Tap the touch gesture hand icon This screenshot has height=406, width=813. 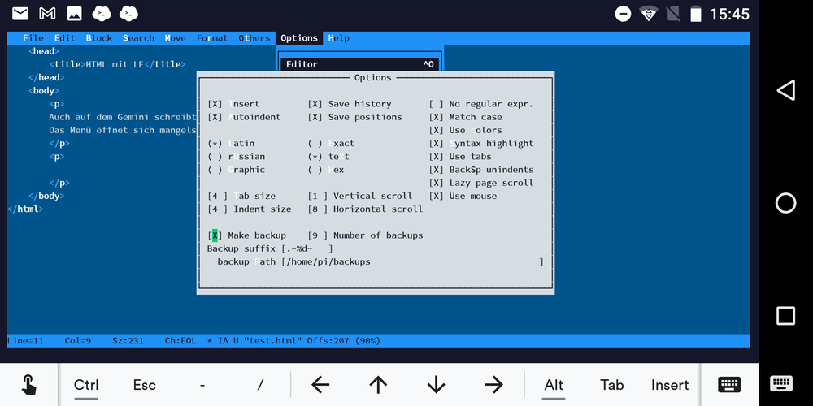[28, 385]
